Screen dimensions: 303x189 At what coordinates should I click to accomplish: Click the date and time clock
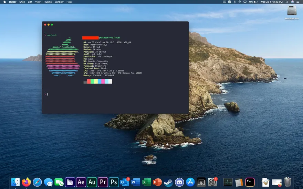(272, 2)
